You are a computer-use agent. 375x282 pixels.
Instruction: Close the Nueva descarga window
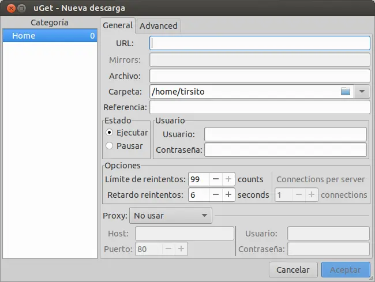click(11, 9)
